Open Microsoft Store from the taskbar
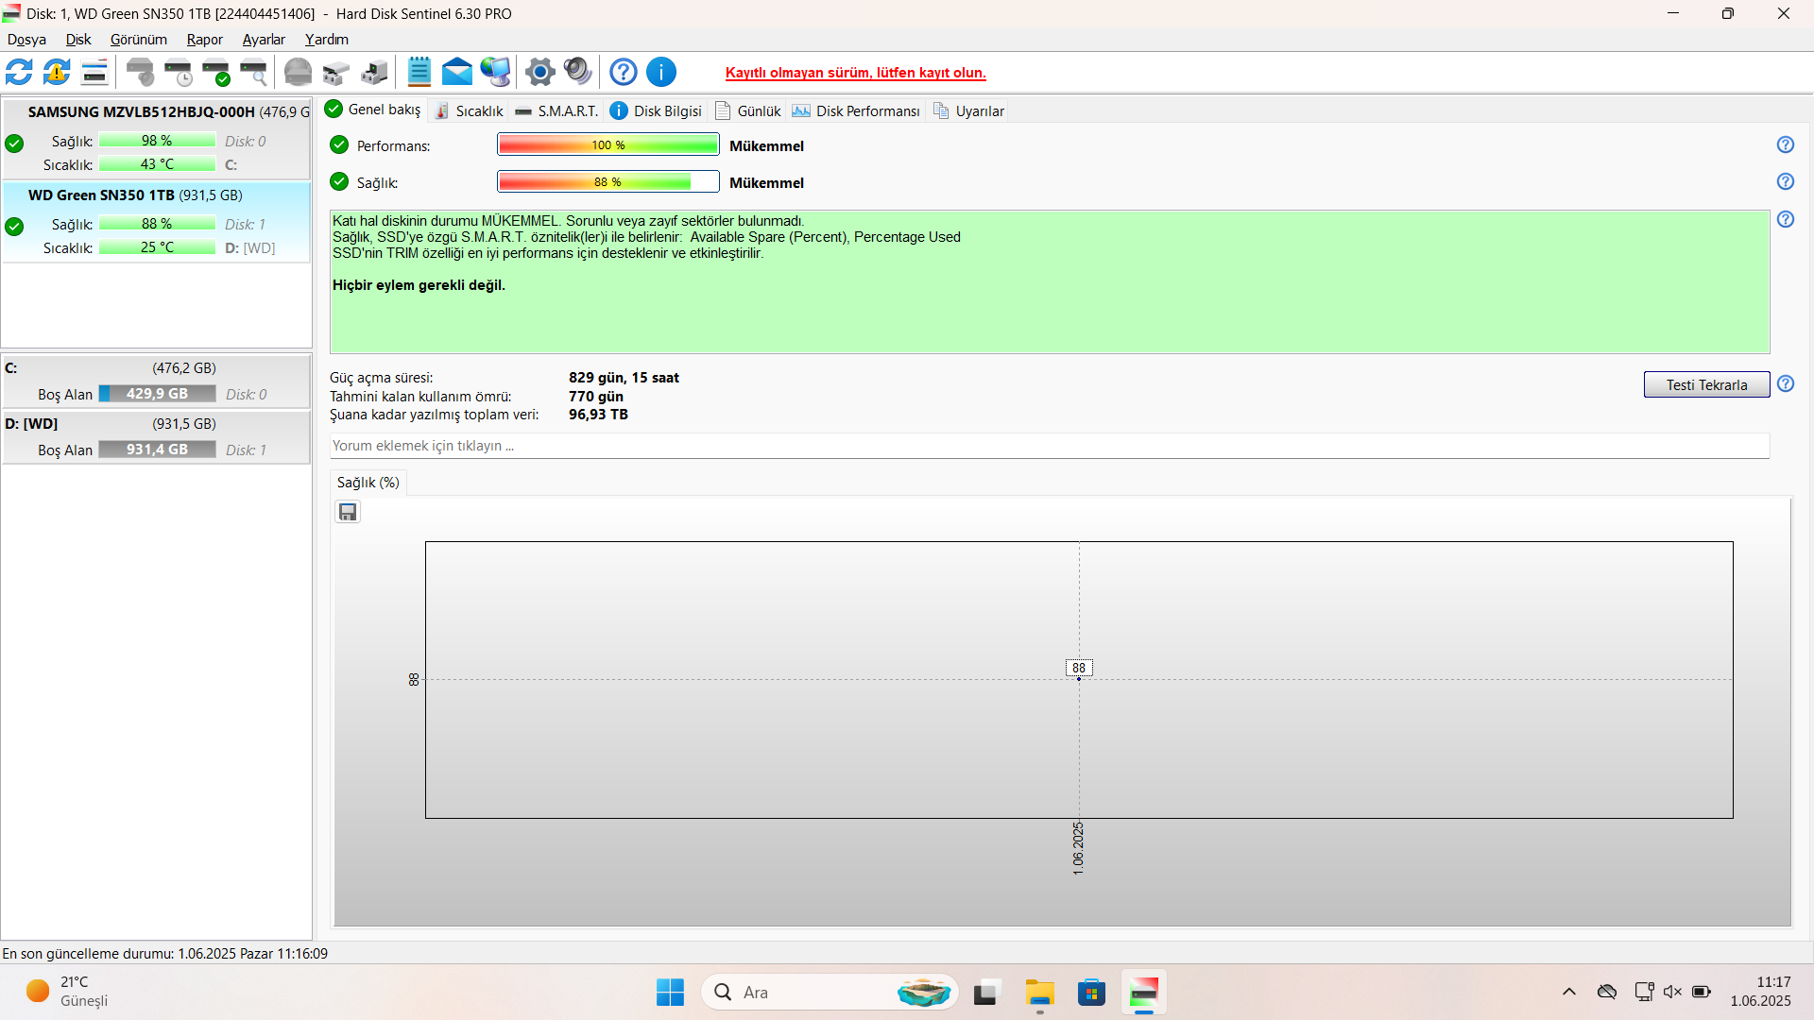 (1091, 993)
